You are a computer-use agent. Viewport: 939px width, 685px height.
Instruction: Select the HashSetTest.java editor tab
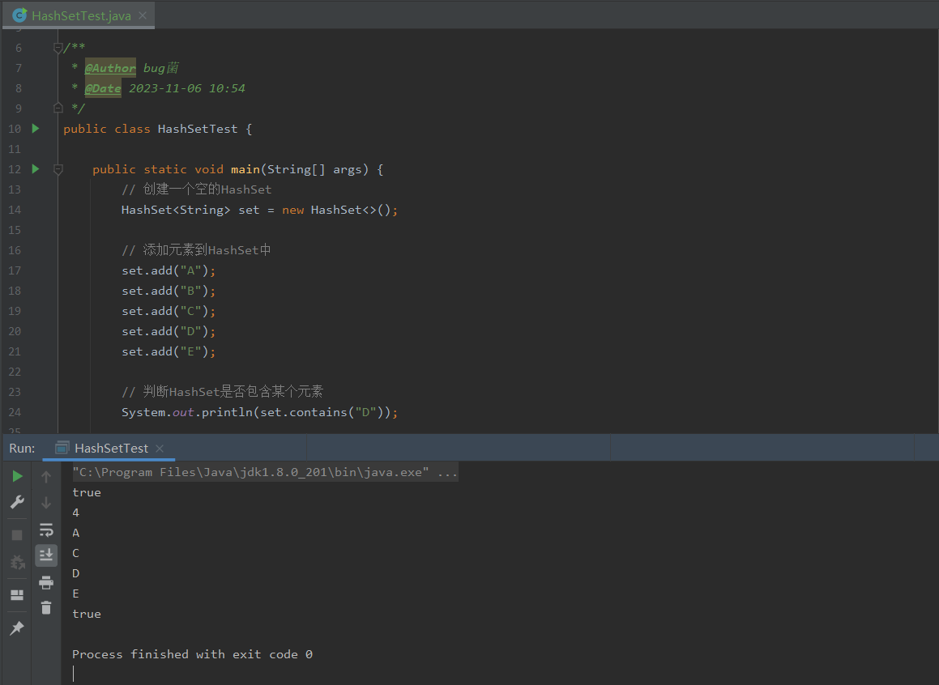click(79, 15)
